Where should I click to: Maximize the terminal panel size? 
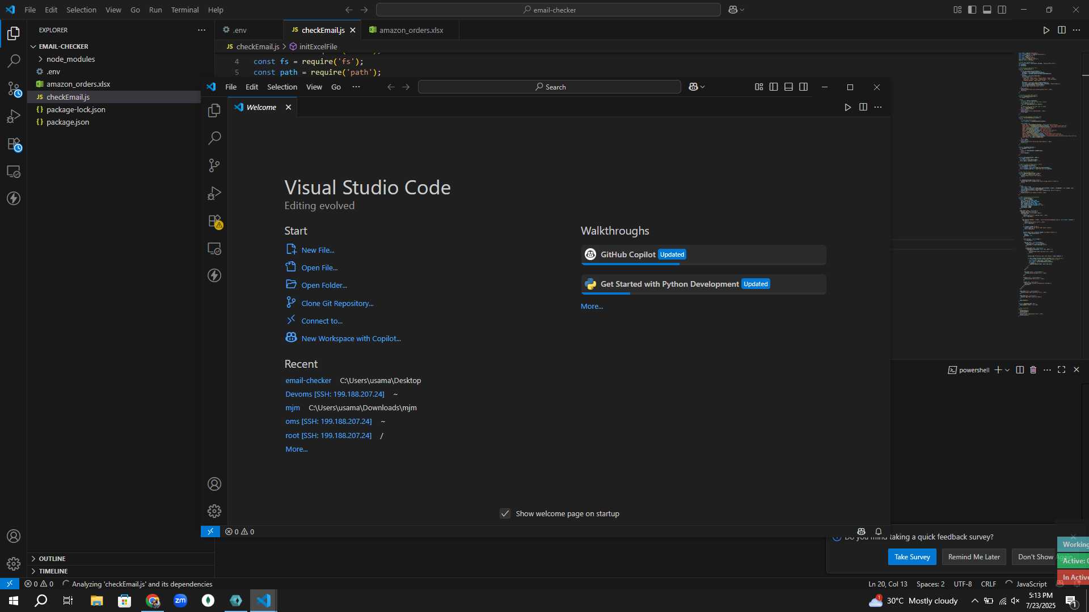click(x=1062, y=369)
